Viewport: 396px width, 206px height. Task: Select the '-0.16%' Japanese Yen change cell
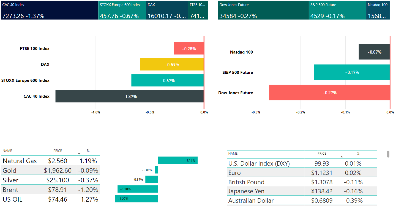click(353, 191)
